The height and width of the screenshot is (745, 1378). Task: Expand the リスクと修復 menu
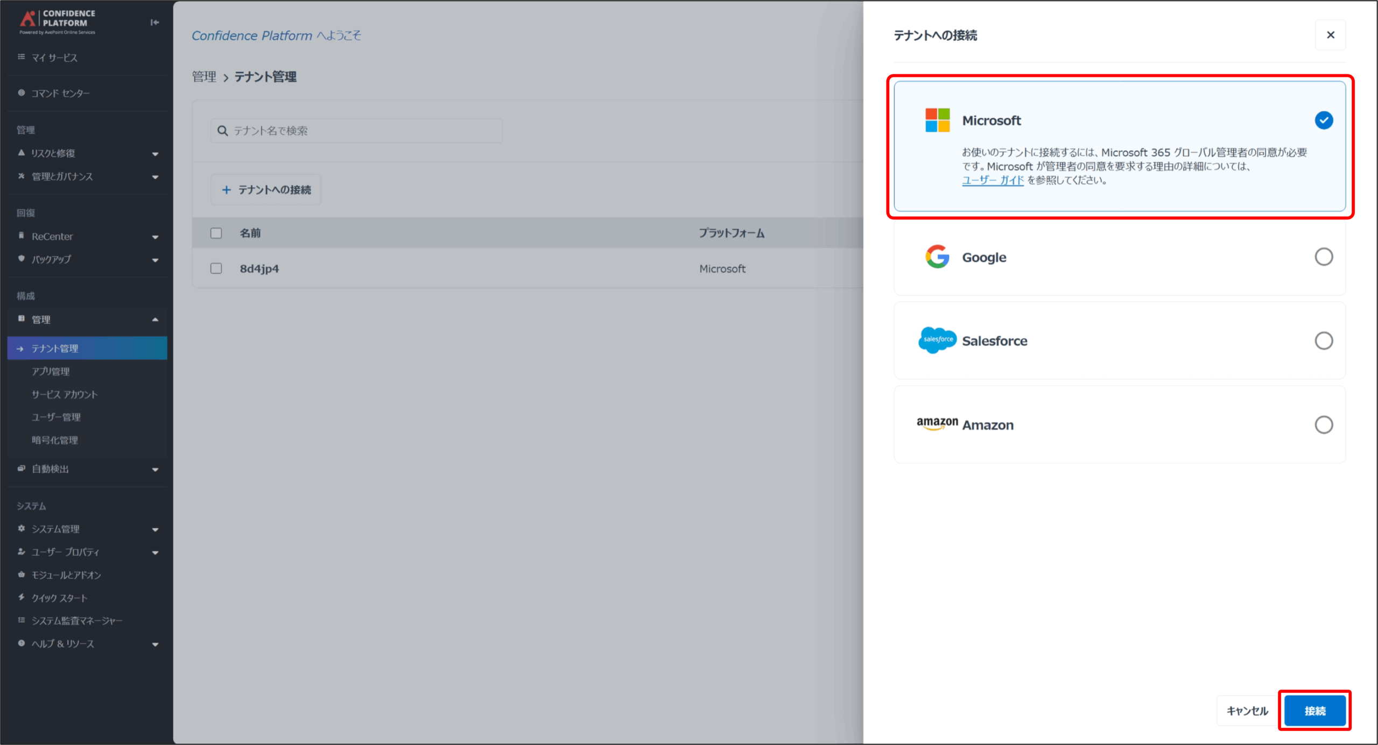154,154
